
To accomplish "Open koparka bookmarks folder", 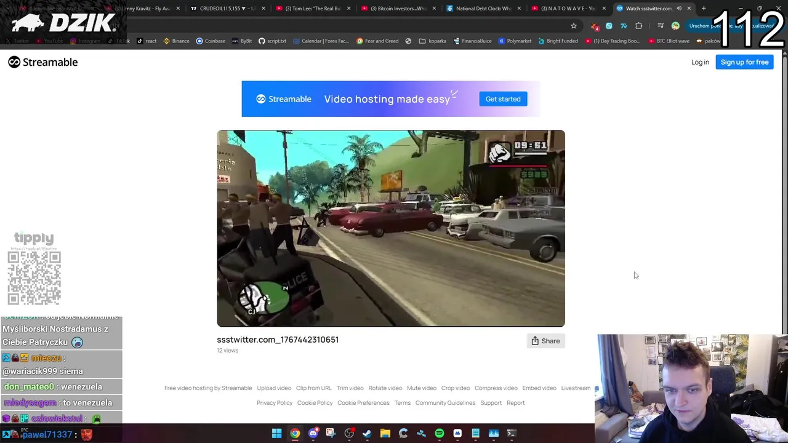I will [x=432, y=41].
